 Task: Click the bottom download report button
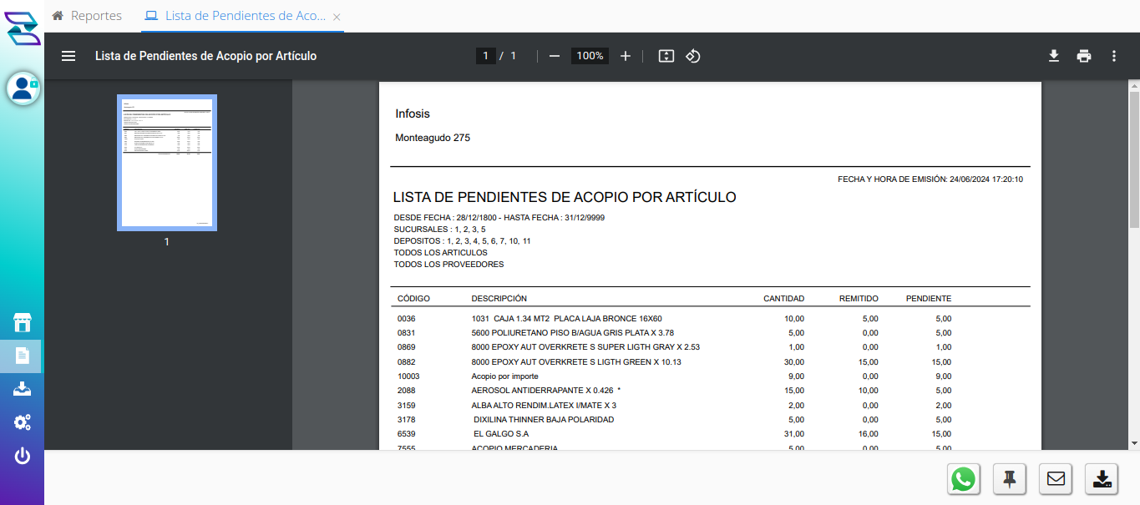point(1102,479)
